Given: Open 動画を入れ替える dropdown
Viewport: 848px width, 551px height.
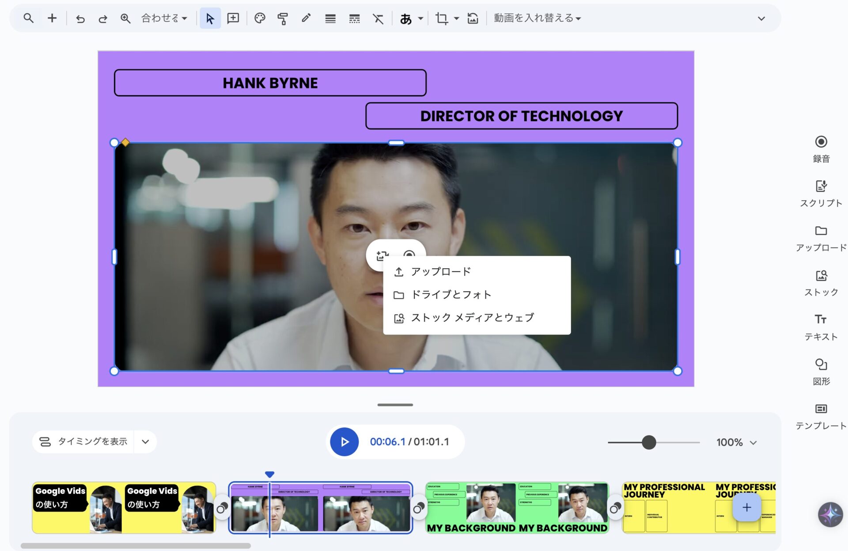Looking at the screenshot, I should pyautogui.click(x=537, y=18).
